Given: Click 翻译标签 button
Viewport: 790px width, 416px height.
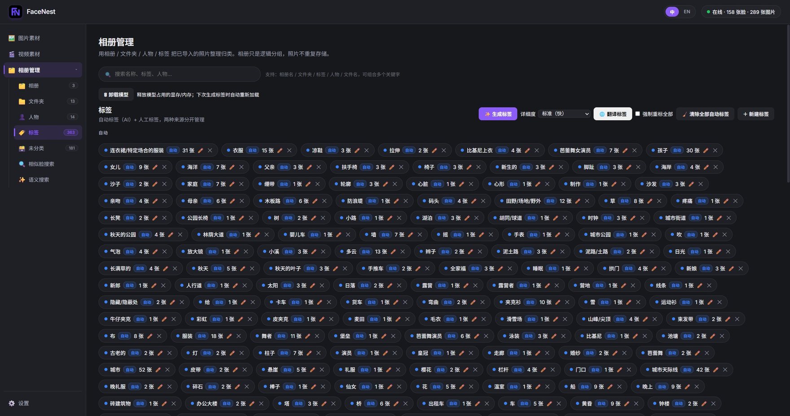Looking at the screenshot, I should click(x=613, y=114).
